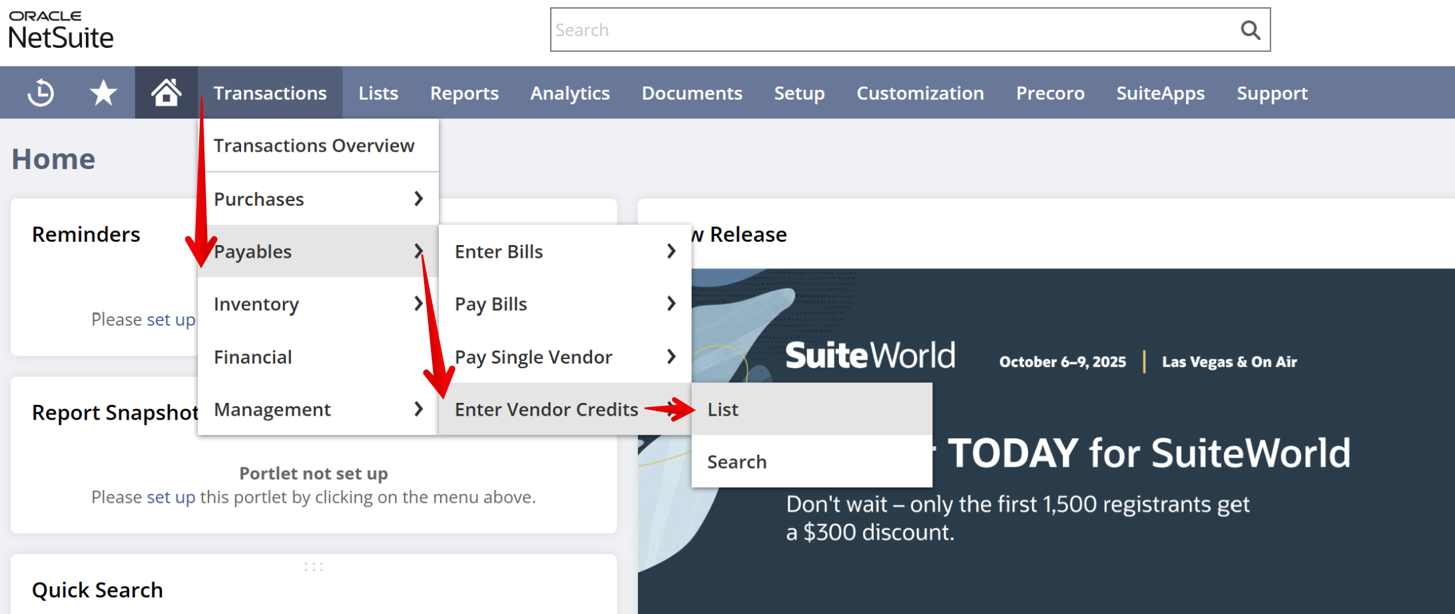Open the Customization menu
This screenshot has height=614, width=1455.
[920, 93]
